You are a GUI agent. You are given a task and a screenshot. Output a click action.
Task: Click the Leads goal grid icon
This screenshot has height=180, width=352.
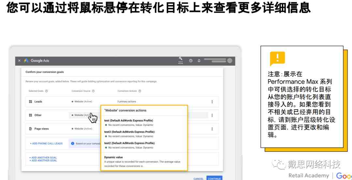pos(31,102)
